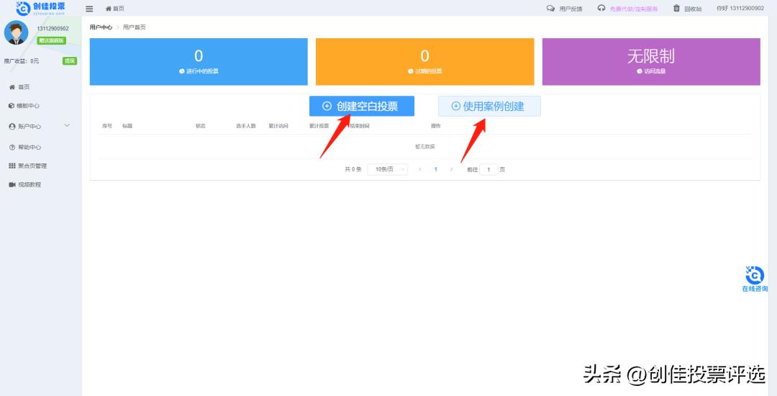The height and width of the screenshot is (396, 777).
Task: Focus the 前往 page number input
Action: 489,169
